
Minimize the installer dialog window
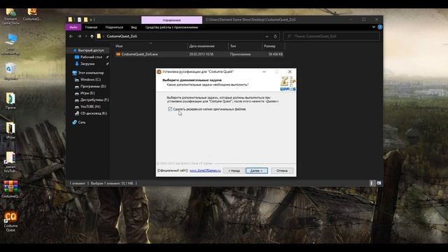[x=264, y=71]
